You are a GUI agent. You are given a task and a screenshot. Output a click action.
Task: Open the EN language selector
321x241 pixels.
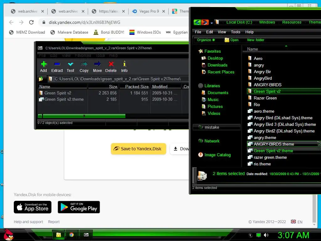[x=297, y=222]
